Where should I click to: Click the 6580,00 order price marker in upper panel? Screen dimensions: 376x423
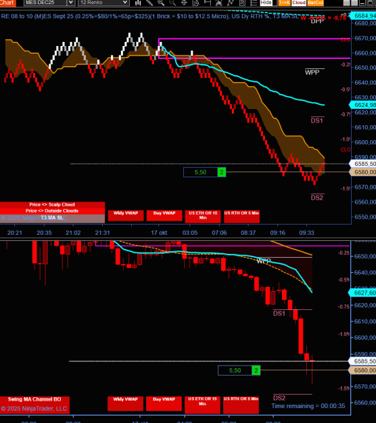(x=363, y=172)
